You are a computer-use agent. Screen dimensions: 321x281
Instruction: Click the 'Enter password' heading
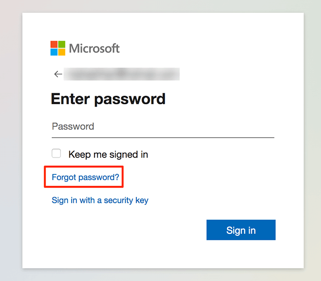[x=108, y=99]
